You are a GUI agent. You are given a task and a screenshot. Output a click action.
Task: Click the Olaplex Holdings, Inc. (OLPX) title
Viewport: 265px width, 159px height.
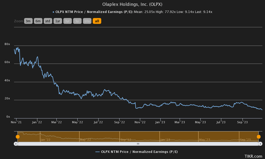(x=132, y=4)
